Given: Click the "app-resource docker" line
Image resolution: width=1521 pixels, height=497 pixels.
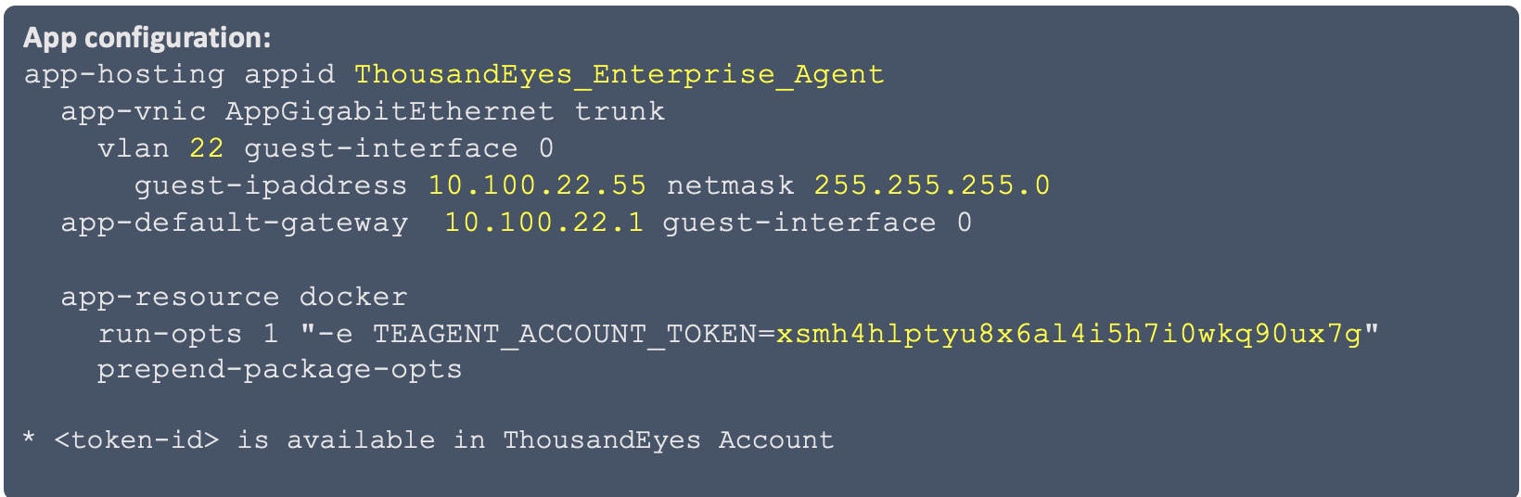Looking at the screenshot, I should point(235,297).
